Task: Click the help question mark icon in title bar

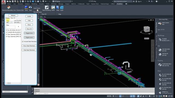Action: [157, 1]
